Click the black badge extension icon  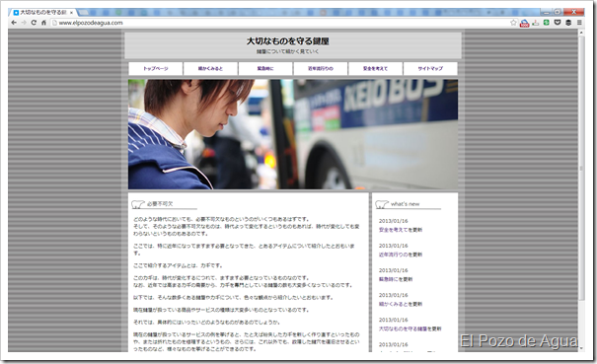coord(568,23)
